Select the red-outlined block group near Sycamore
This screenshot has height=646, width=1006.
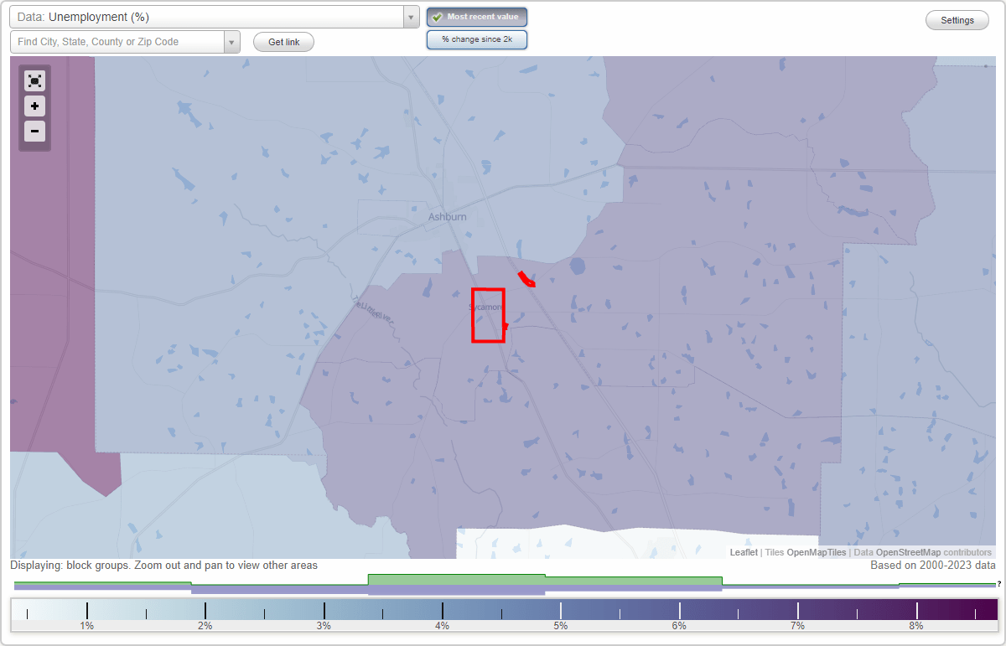pos(489,316)
